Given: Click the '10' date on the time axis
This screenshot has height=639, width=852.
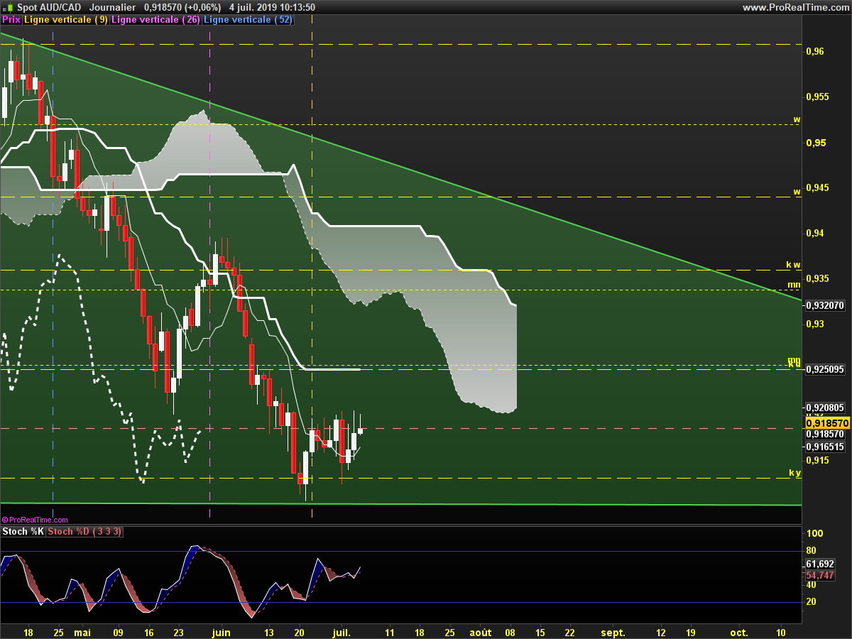Looking at the screenshot, I should click(x=781, y=632).
